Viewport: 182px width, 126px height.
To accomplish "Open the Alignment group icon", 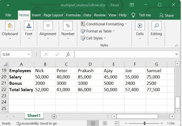I will (48, 26).
